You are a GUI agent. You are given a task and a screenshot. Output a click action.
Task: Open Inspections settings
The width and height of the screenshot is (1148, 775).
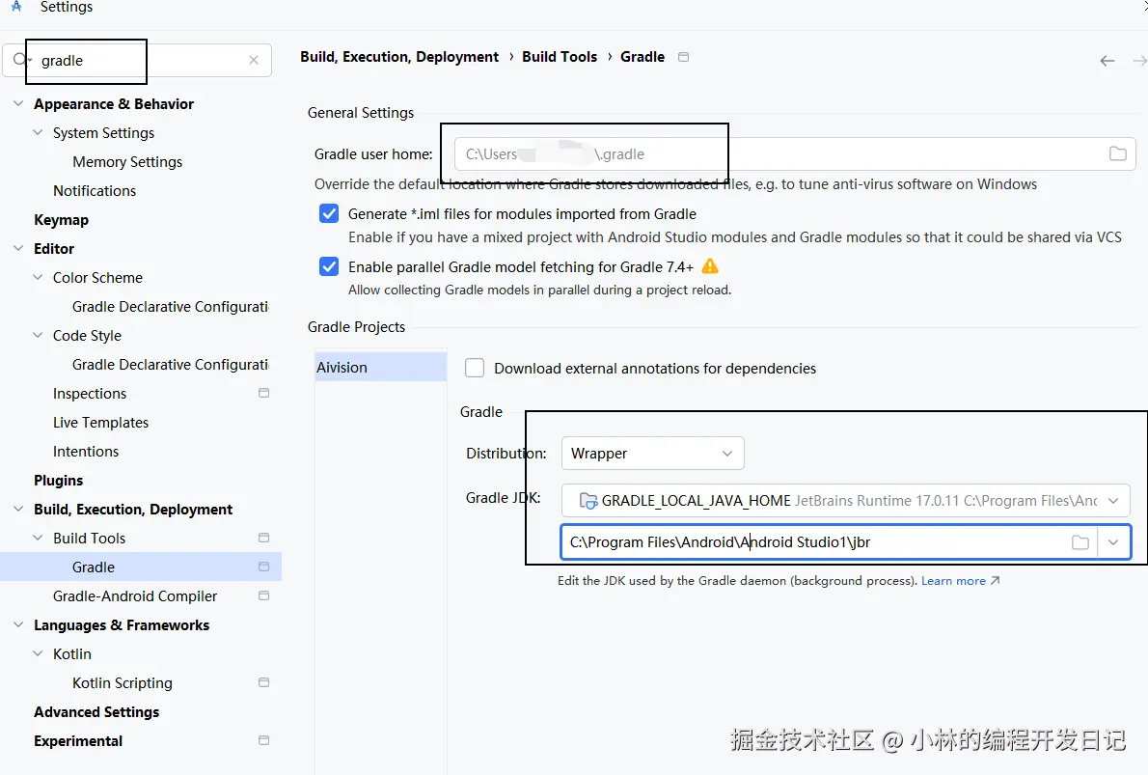[x=90, y=394]
